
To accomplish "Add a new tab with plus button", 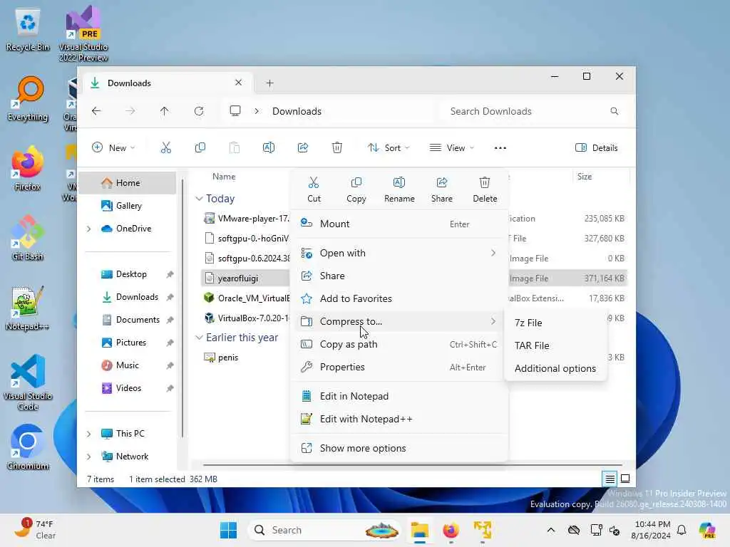I will coord(269,83).
